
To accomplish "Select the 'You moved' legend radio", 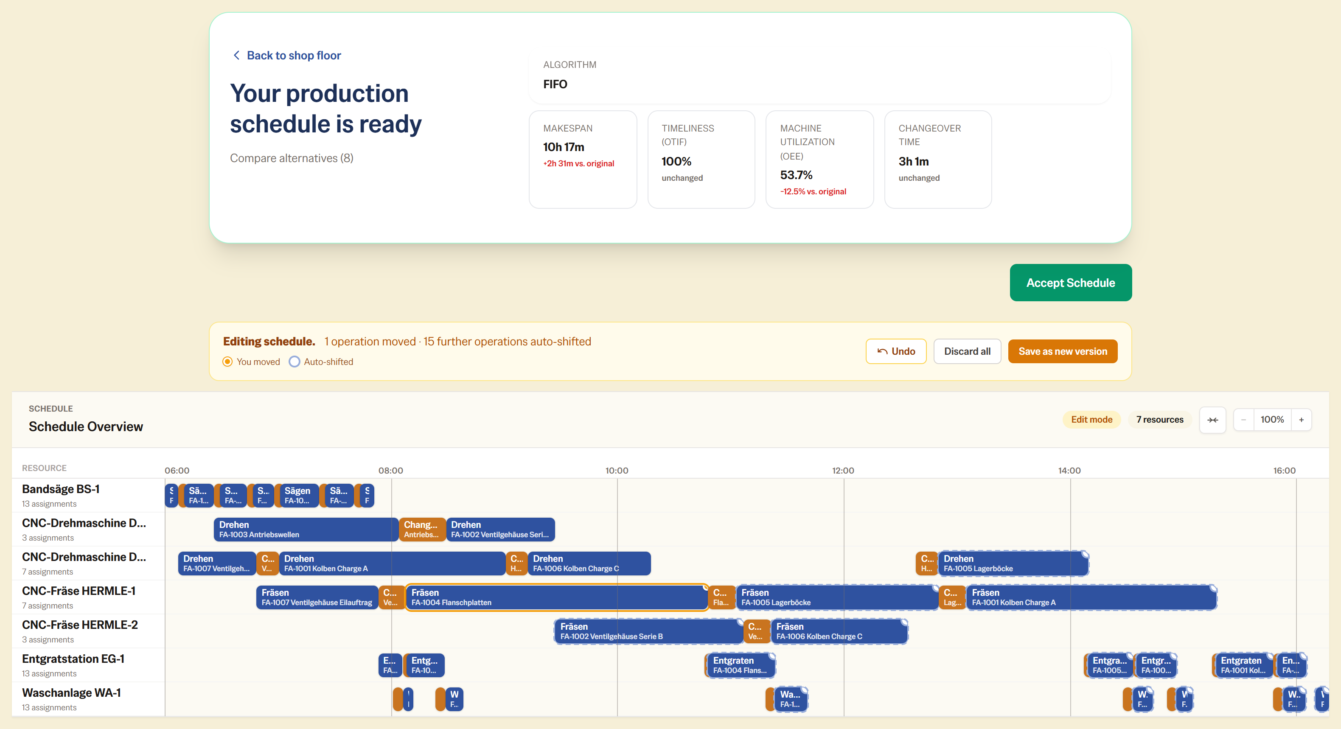I will [x=227, y=362].
